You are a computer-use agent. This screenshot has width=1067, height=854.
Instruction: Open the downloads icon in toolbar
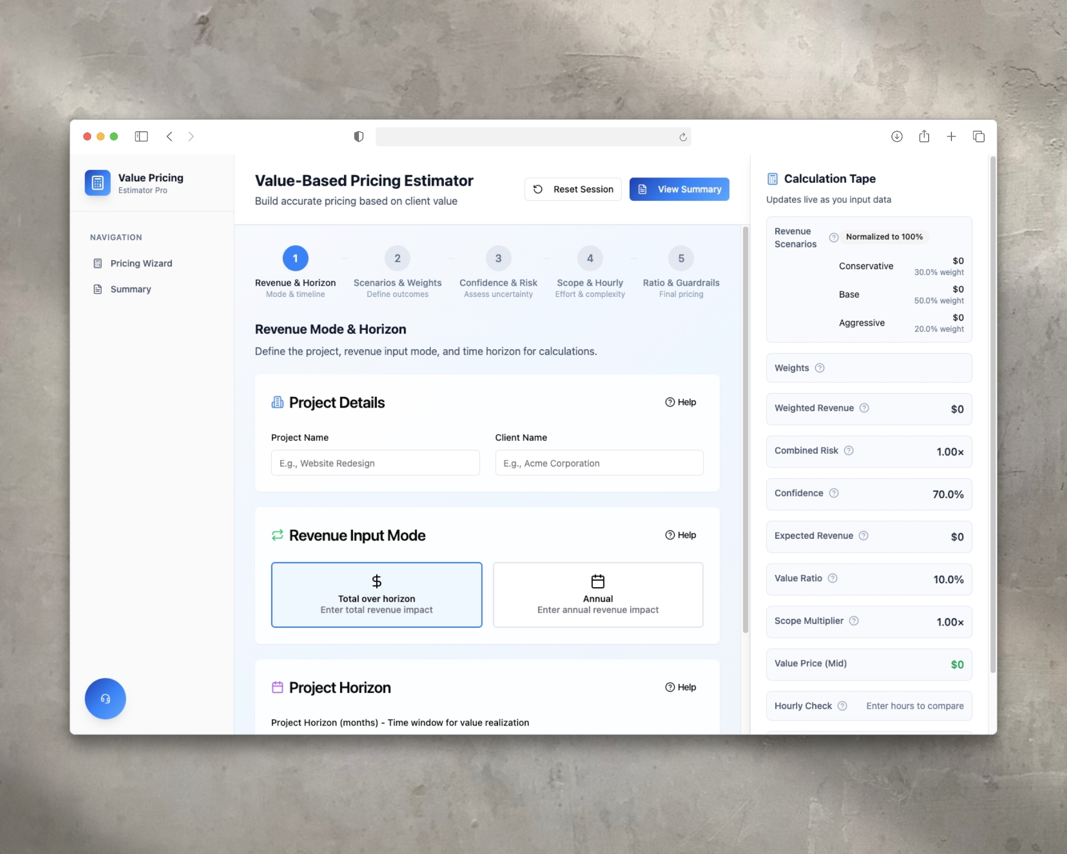896,137
